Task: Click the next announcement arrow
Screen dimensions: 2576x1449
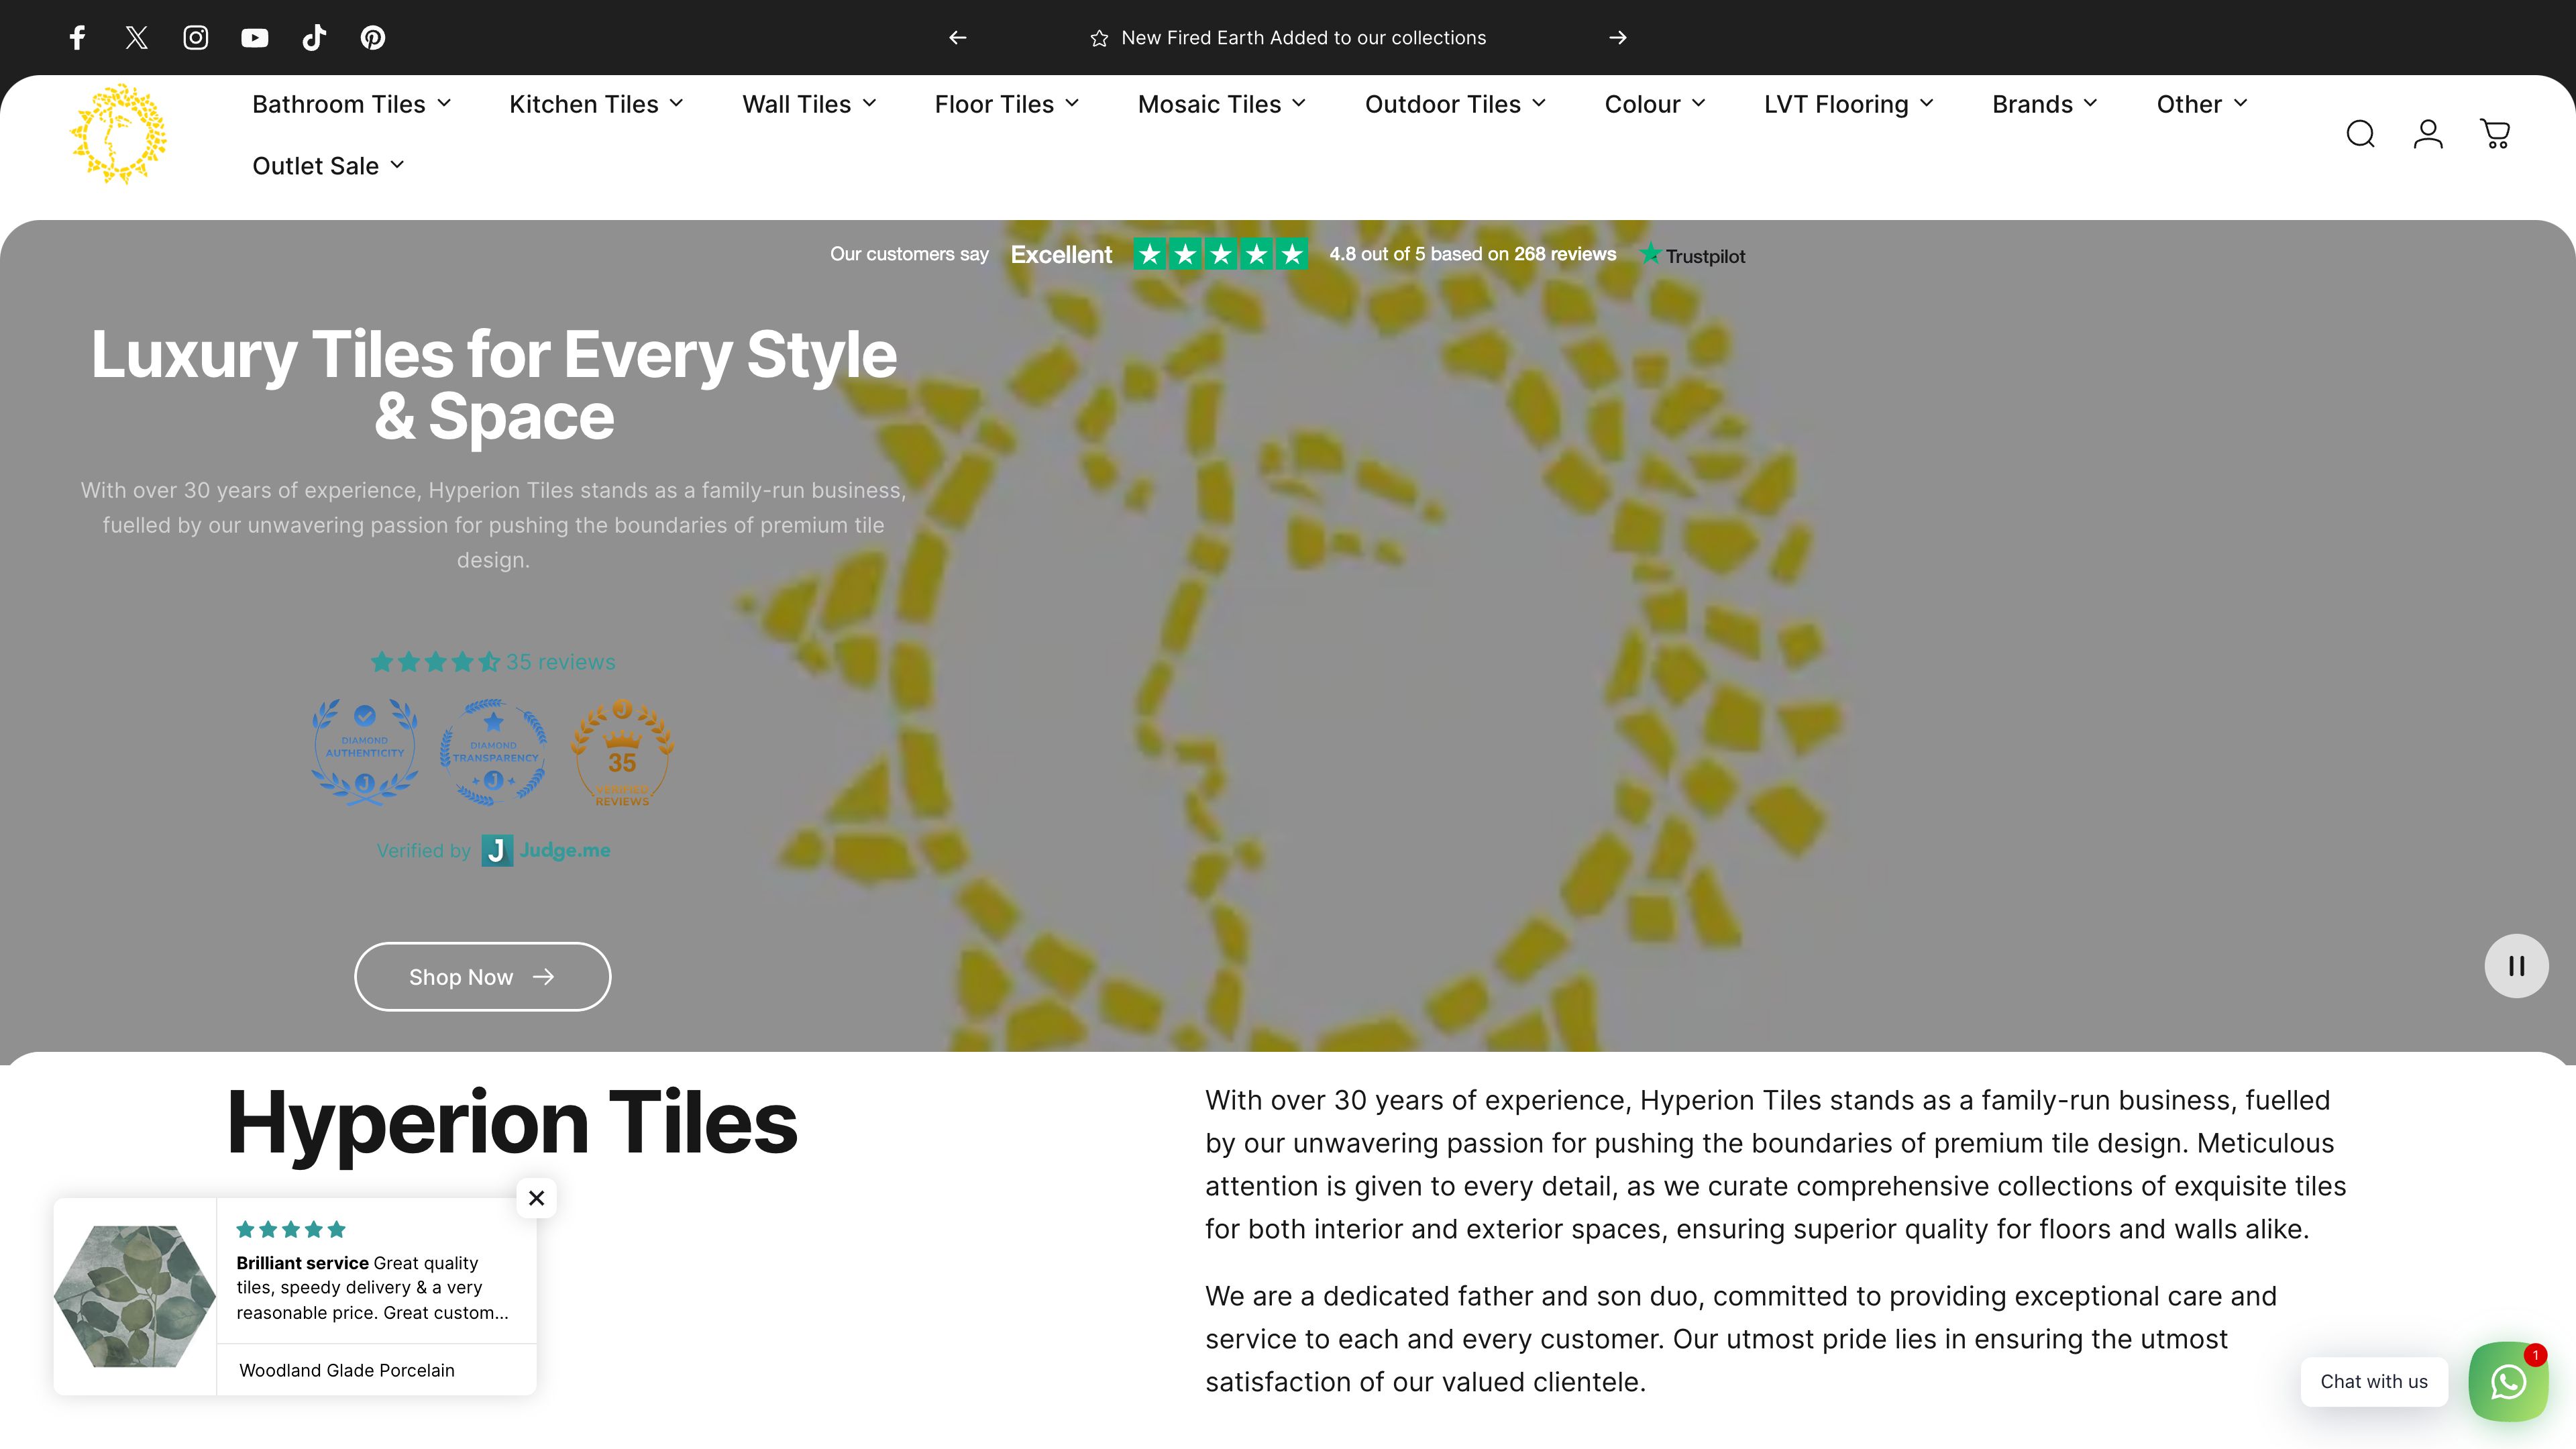Action: [1617, 37]
